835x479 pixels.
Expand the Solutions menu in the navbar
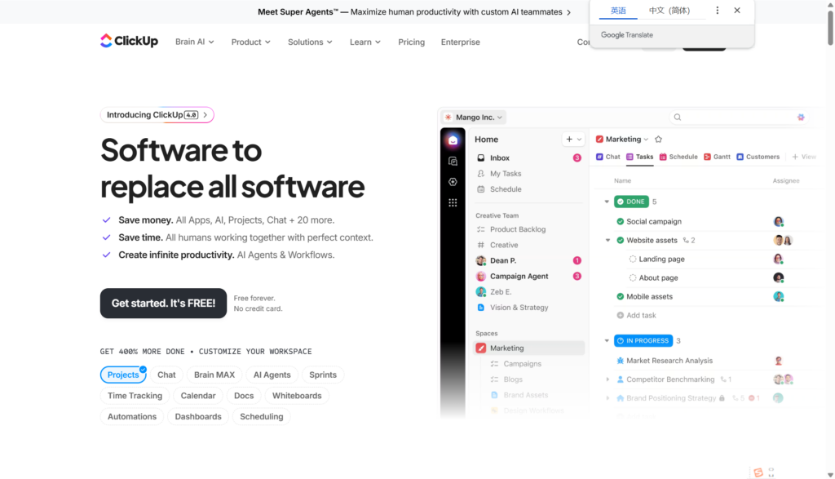click(x=310, y=42)
